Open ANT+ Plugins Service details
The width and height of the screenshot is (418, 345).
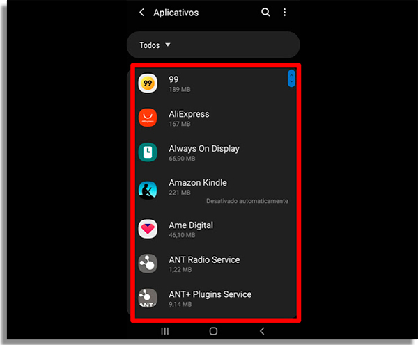pyautogui.click(x=215, y=298)
